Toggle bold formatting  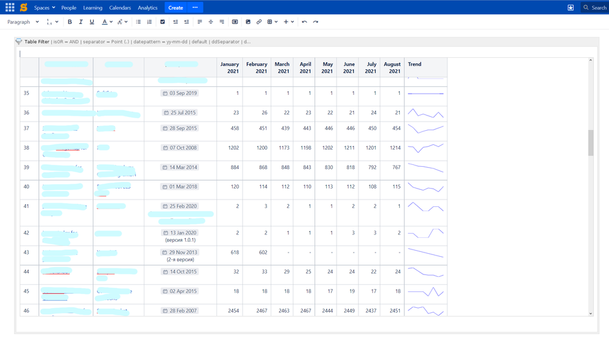[69, 22]
